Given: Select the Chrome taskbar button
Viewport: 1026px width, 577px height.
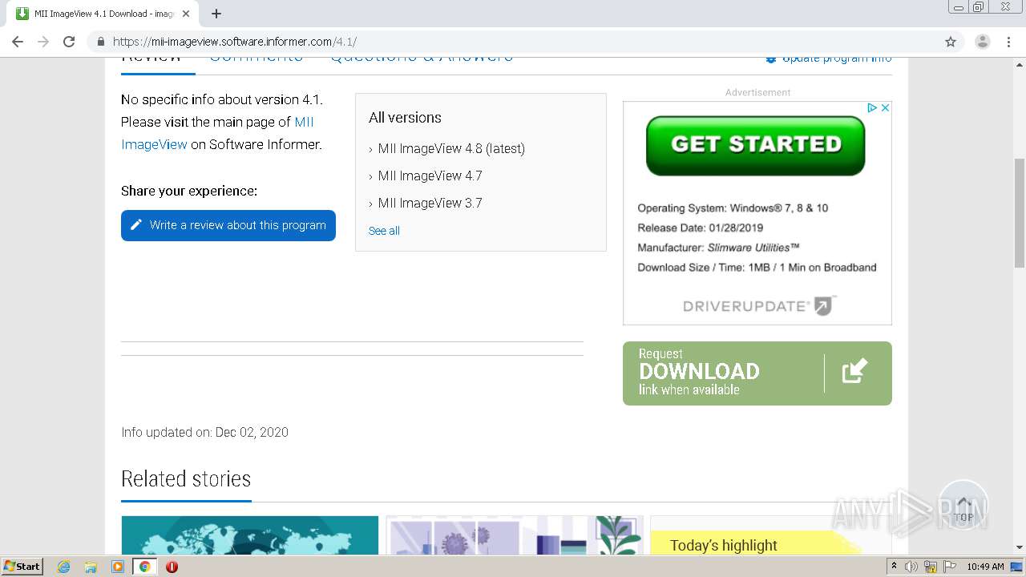Looking at the screenshot, I should pyautogui.click(x=145, y=567).
